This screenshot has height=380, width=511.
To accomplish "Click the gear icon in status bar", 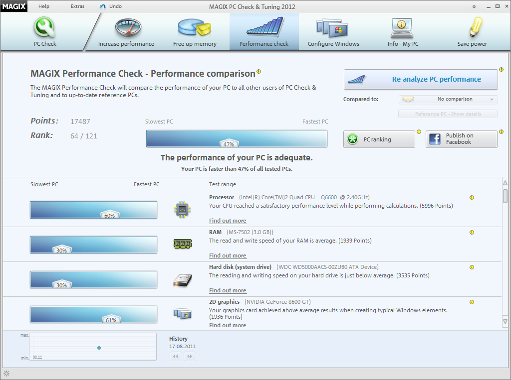I will (x=6, y=374).
